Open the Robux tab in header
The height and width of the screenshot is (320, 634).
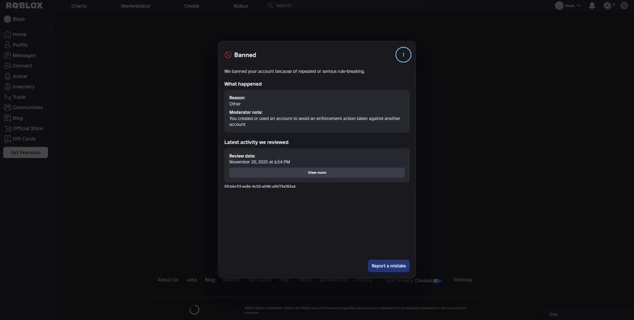(241, 6)
